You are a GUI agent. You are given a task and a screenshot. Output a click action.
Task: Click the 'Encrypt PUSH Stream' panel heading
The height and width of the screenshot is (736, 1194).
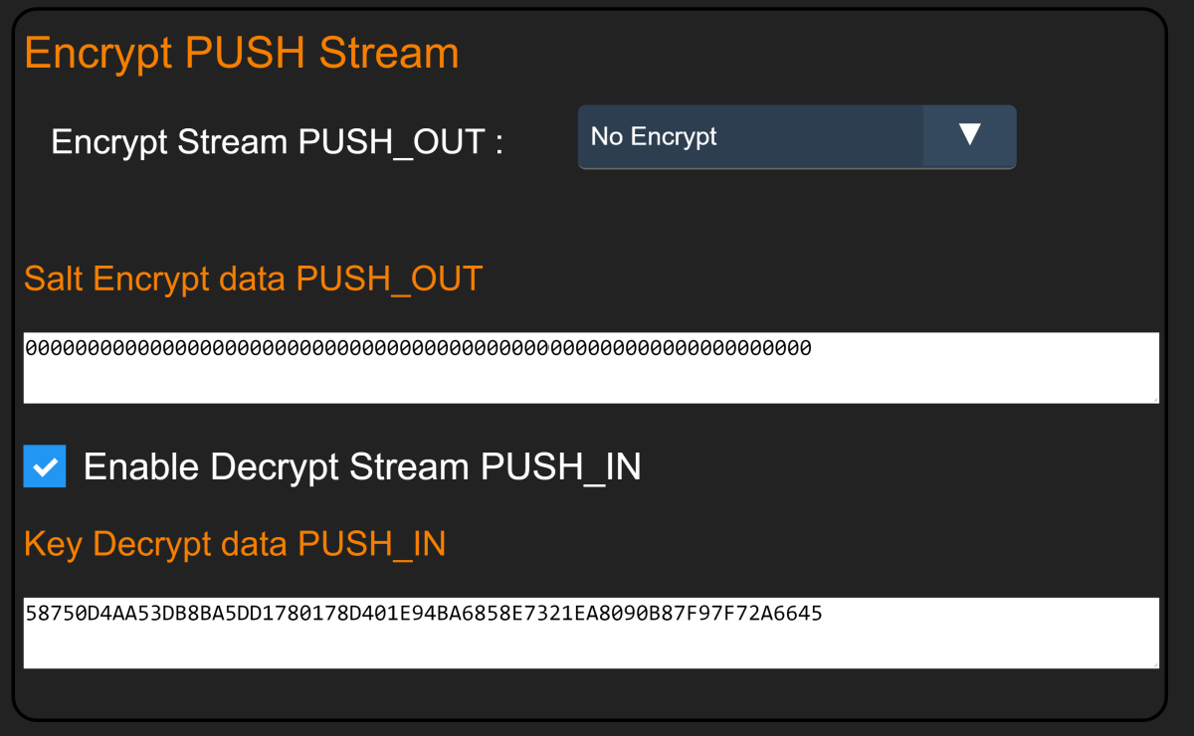(241, 53)
